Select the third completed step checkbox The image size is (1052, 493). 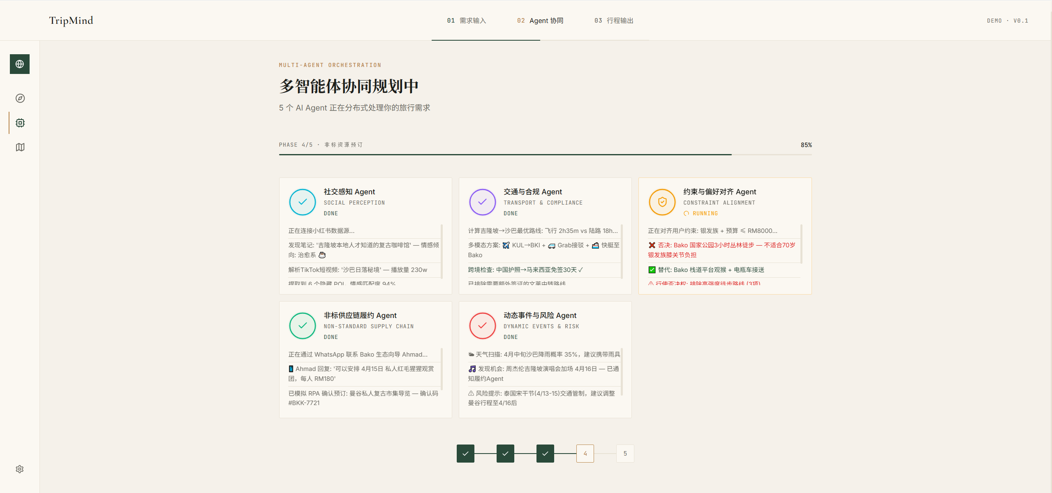[x=545, y=454]
